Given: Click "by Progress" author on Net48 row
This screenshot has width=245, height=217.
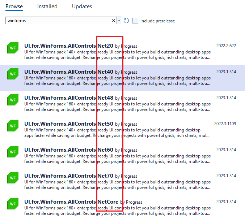Looking at the screenshot, I should [126, 98].
